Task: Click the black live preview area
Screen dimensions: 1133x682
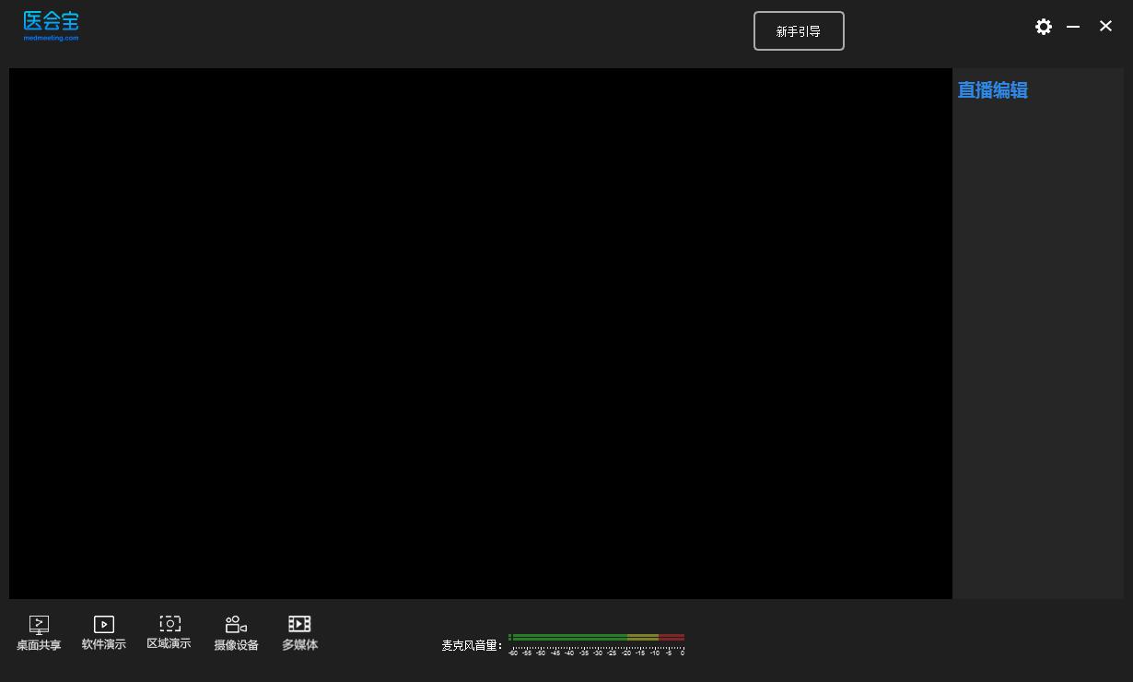Action: pyautogui.click(x=481, y=334)
